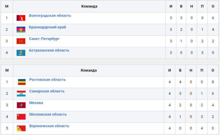Open the Московская область team link

[48, 114]
